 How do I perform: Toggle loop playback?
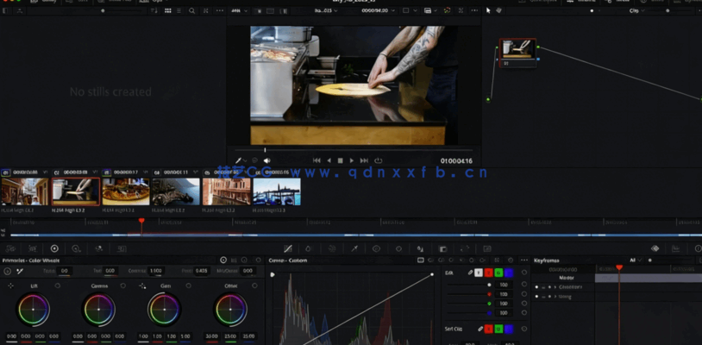click(x=379, y=160)
